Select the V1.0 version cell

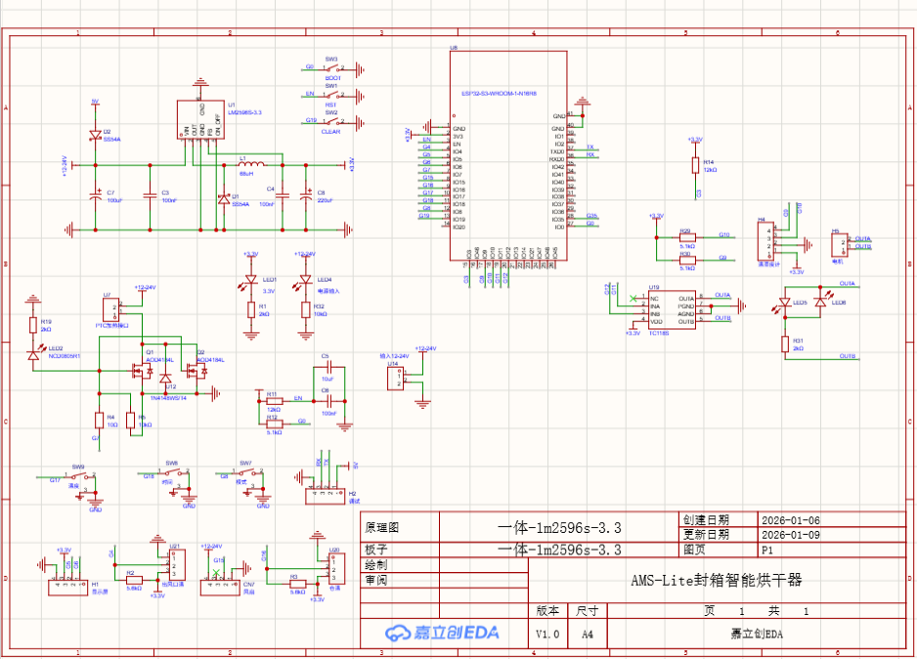(x=547, y=634)
